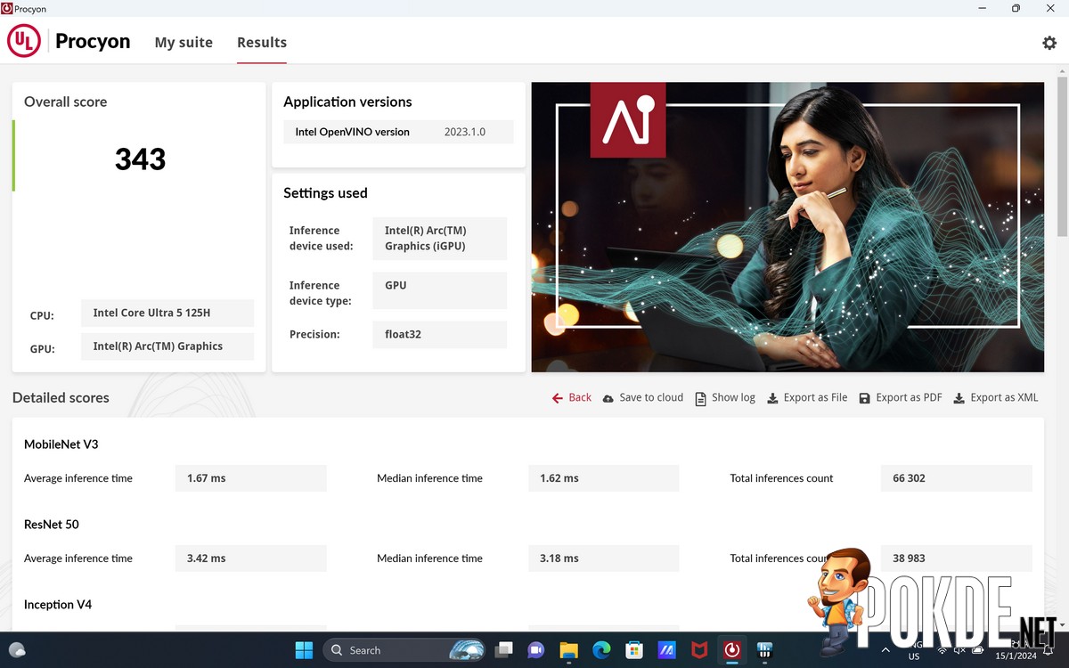Screen dimensions: 1069x668
Task: Open McAfee from the taskbar
Action: coord(699,650)
